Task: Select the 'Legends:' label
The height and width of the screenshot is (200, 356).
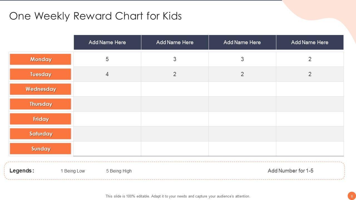Action: (22, 171)
